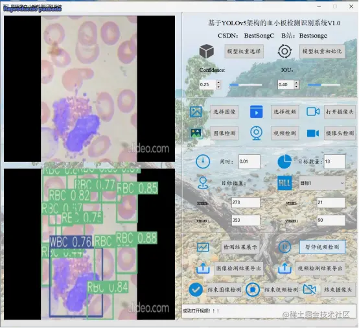The width and height of the screenshot is (359, 328).
Task: Click the ymin field showing 21
Action: tap(331, 202)
